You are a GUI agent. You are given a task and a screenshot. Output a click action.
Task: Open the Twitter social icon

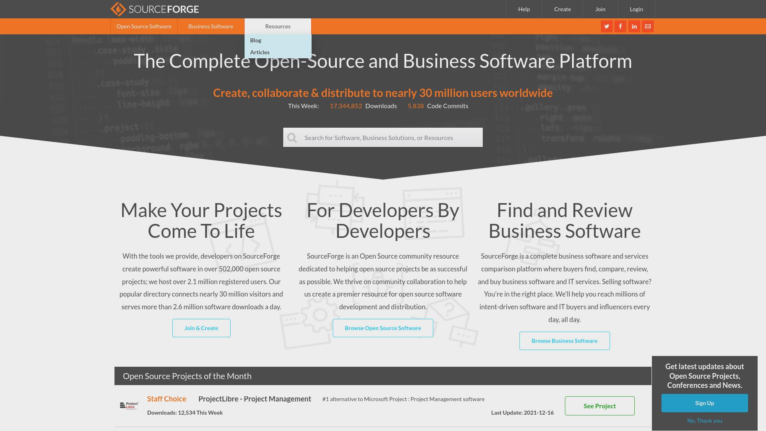tap(606, 26)
